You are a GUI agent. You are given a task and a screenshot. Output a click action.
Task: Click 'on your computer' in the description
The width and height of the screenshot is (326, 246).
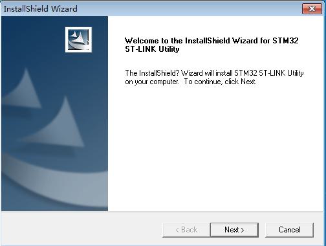coord(152,82)
